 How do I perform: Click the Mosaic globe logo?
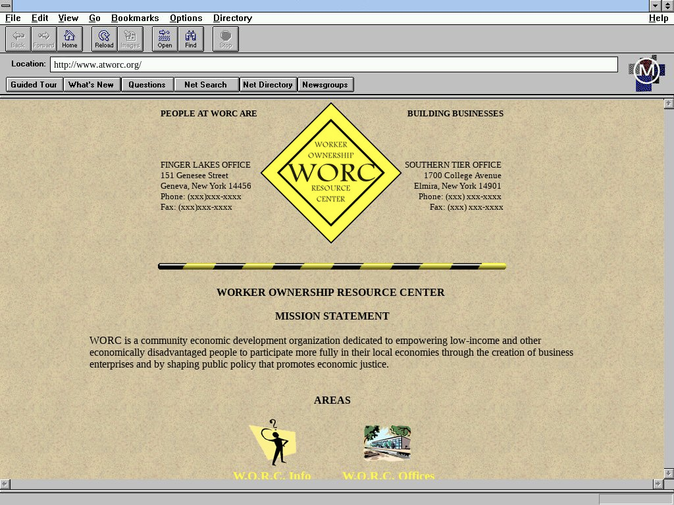(646, 72)
